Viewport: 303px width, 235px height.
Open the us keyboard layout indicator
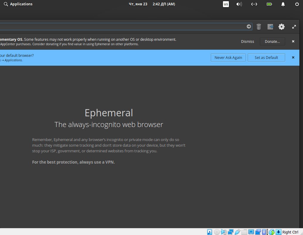point(226,4)
